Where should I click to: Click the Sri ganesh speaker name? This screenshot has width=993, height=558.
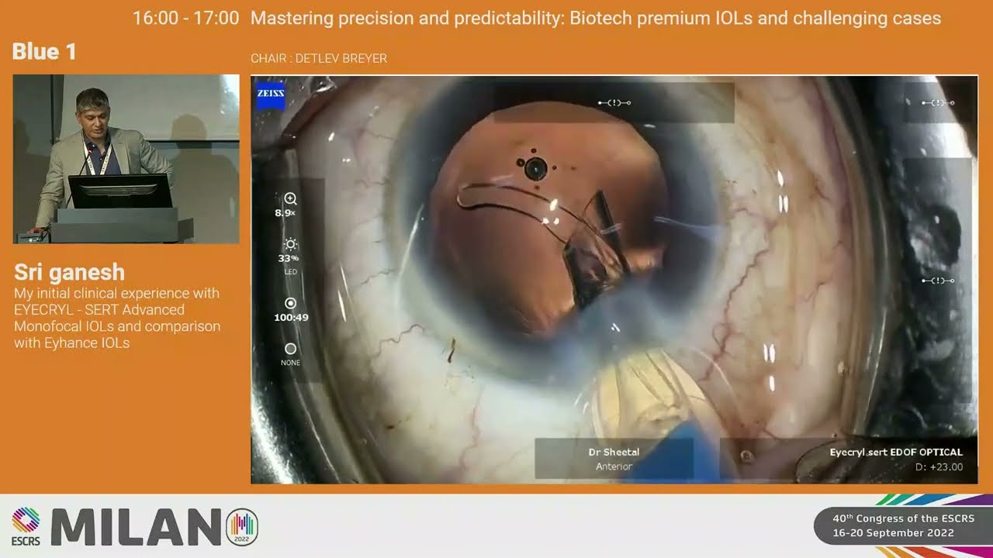(x=69, y=272)
